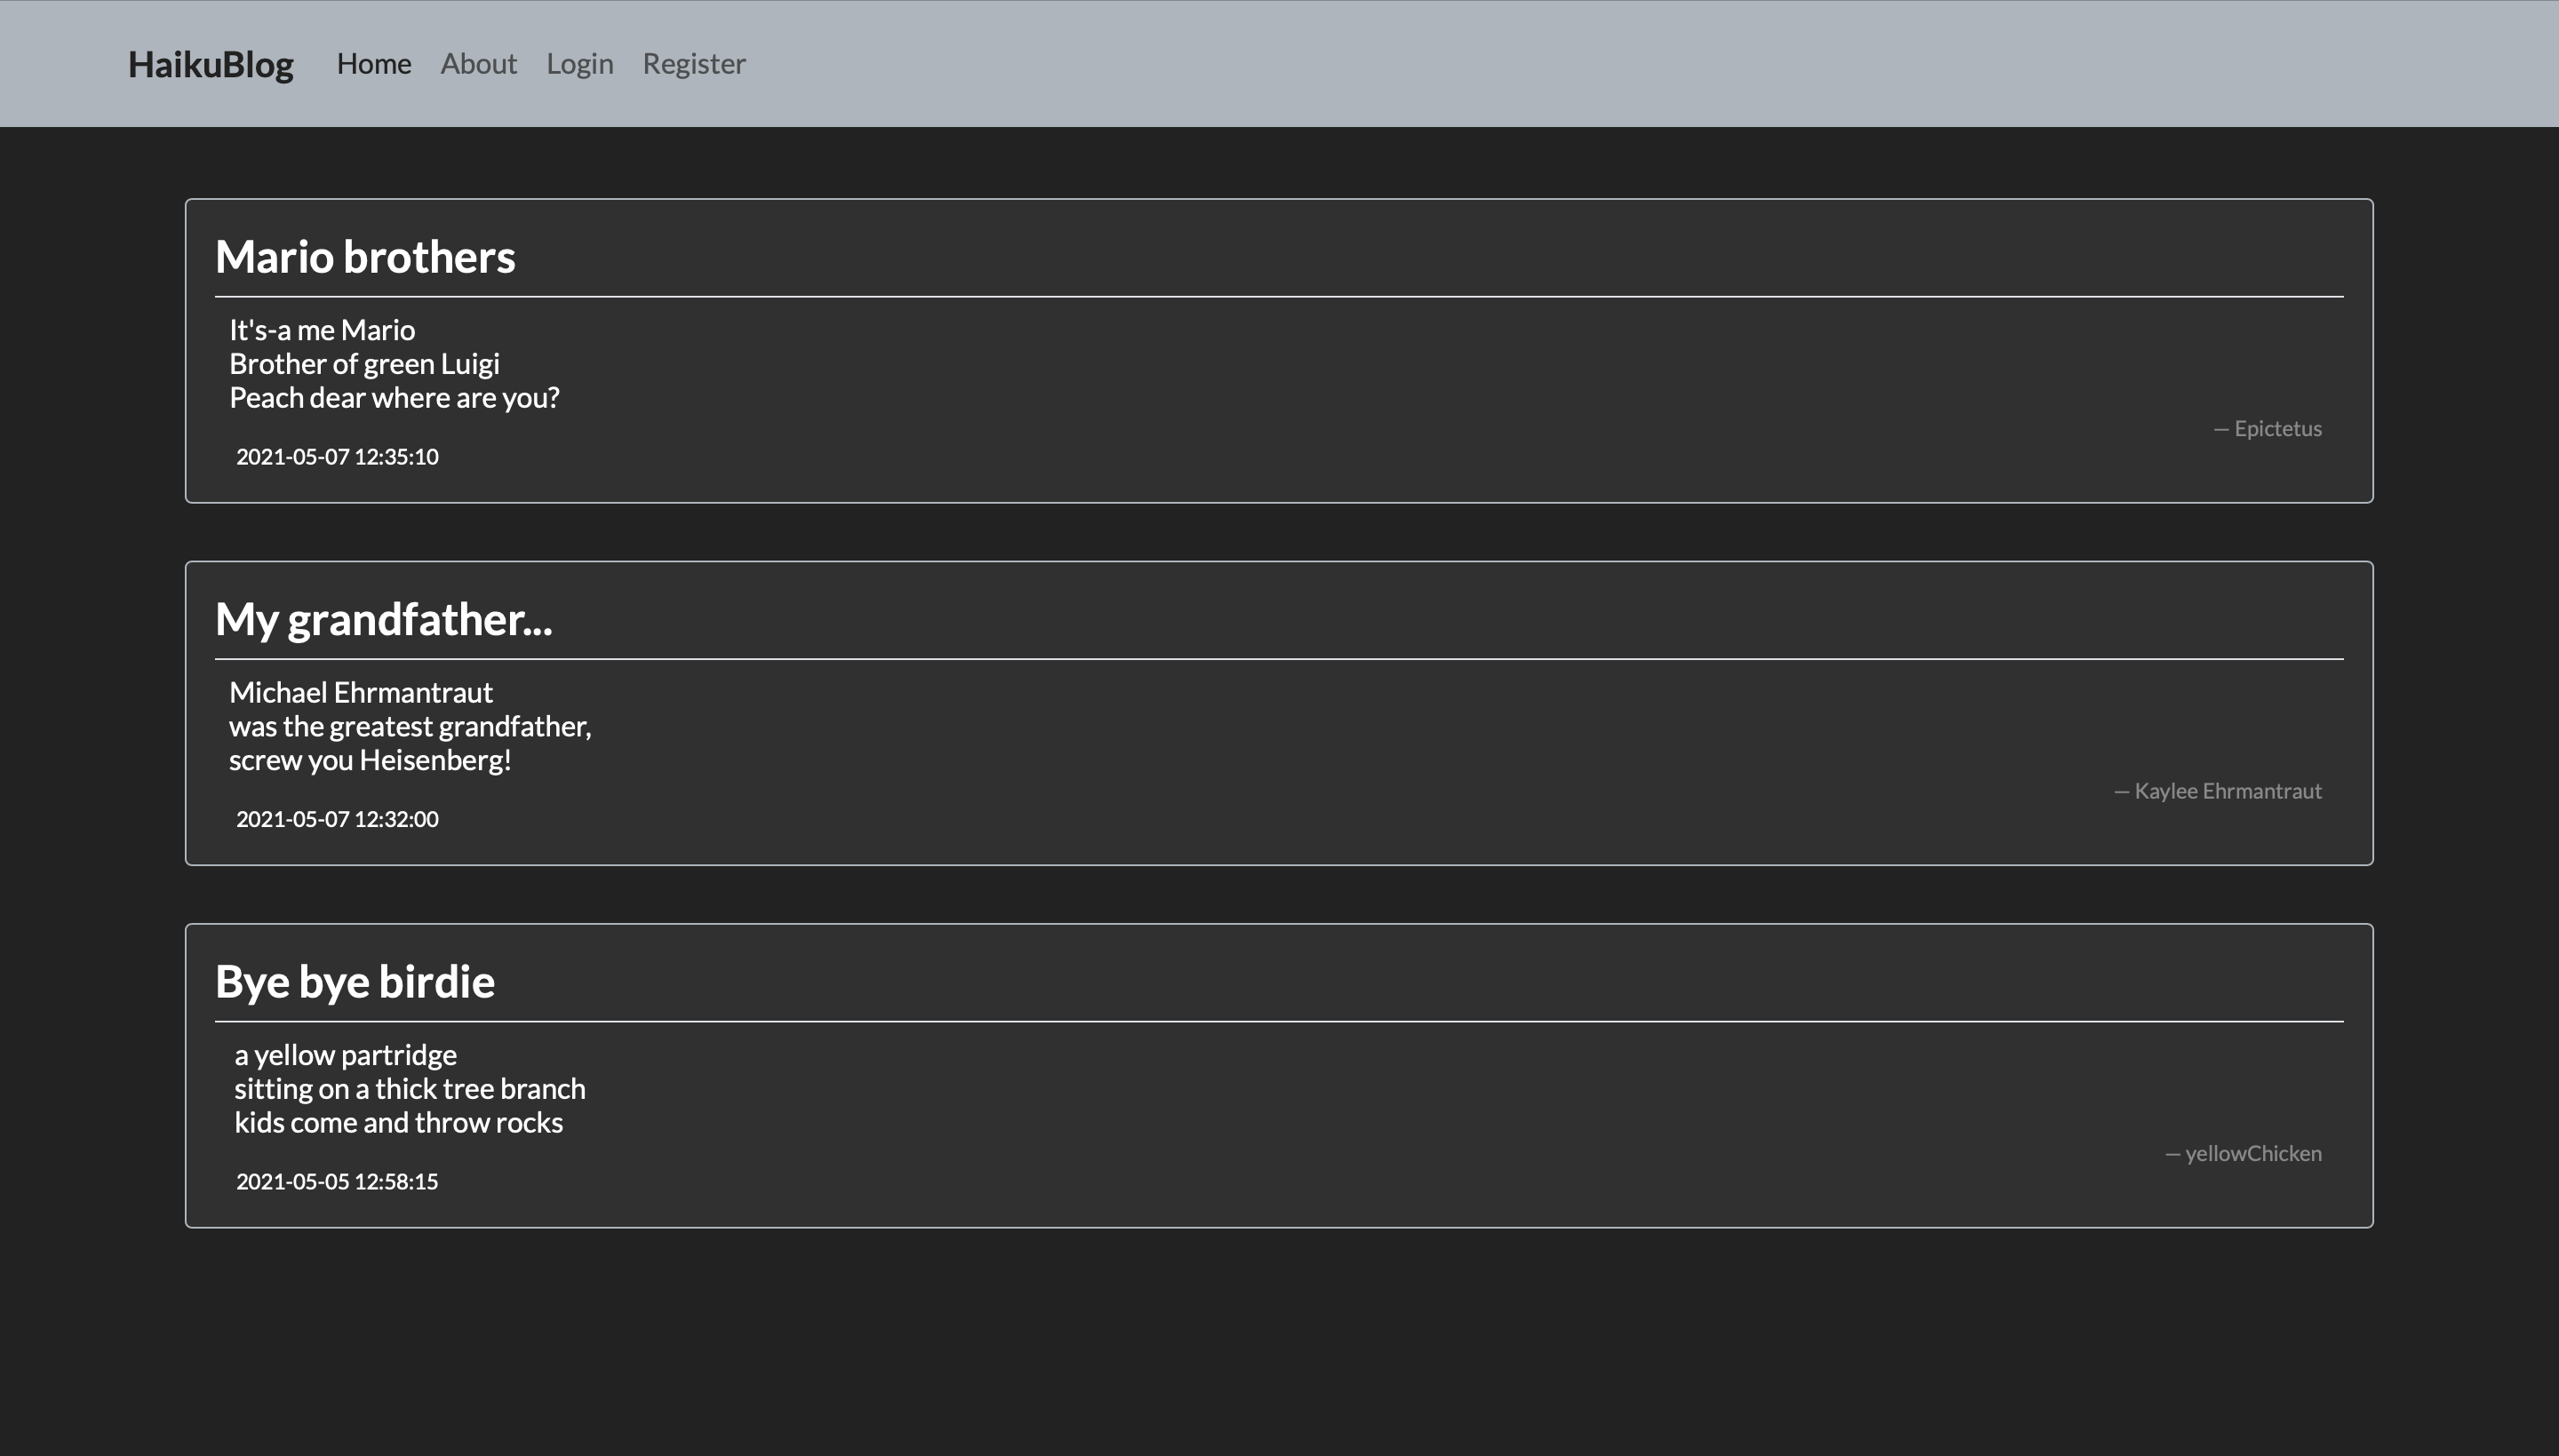Open the Bye bye birdie post title

coord(354,982)
